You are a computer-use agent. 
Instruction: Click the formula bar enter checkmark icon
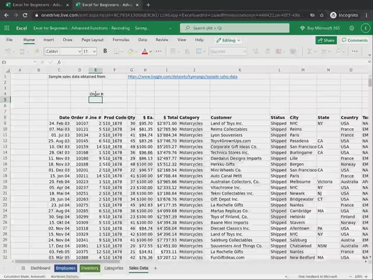[50, 62]
